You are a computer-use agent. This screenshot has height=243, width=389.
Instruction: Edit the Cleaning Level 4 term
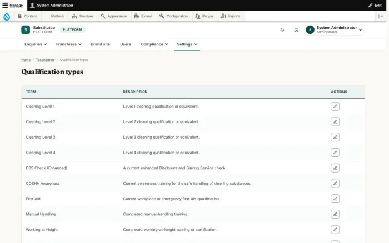point(335,153)
